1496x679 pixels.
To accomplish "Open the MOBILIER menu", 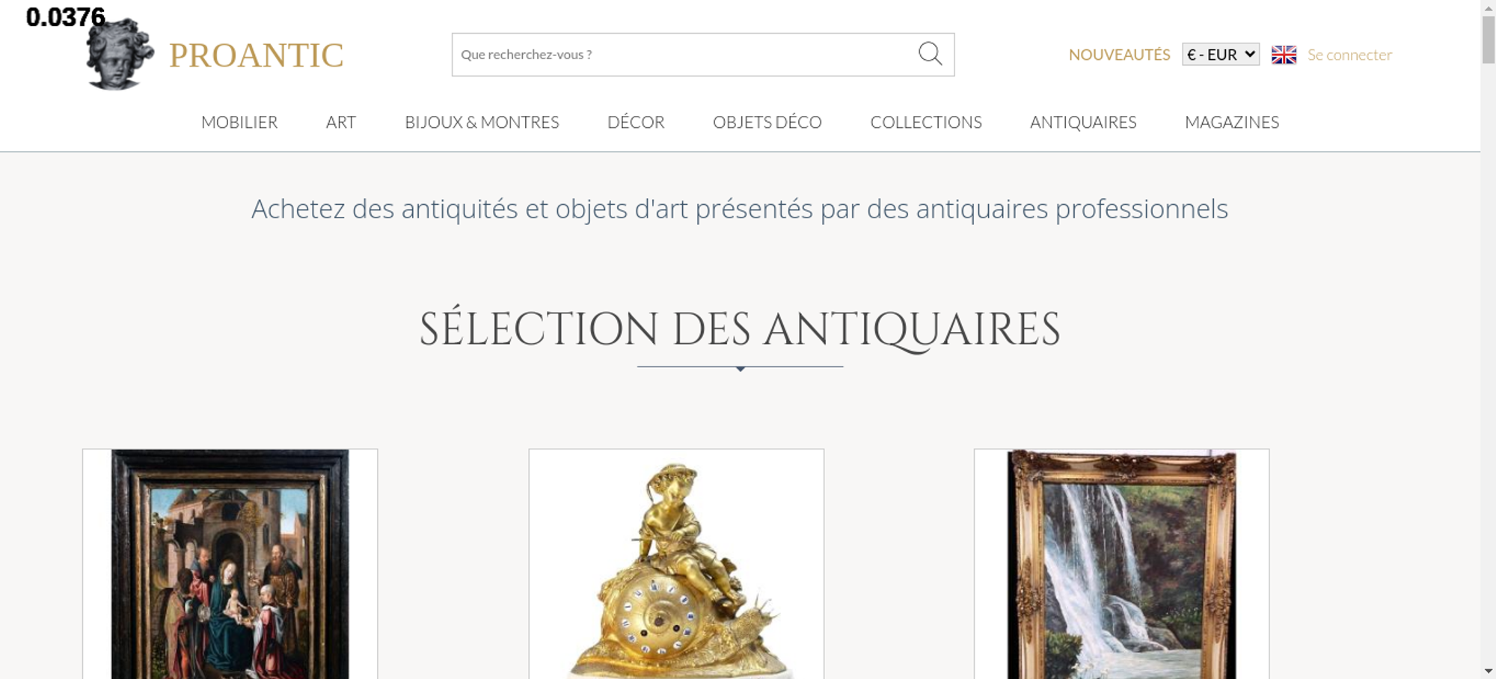I will pyautogui.click(x=239, y=122).
